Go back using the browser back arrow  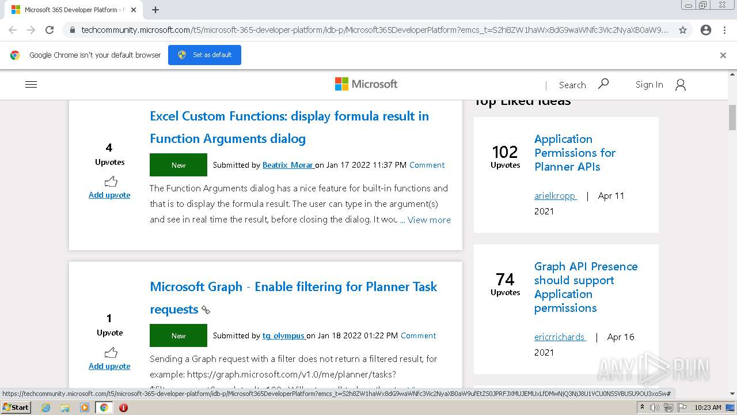point(13,30)
